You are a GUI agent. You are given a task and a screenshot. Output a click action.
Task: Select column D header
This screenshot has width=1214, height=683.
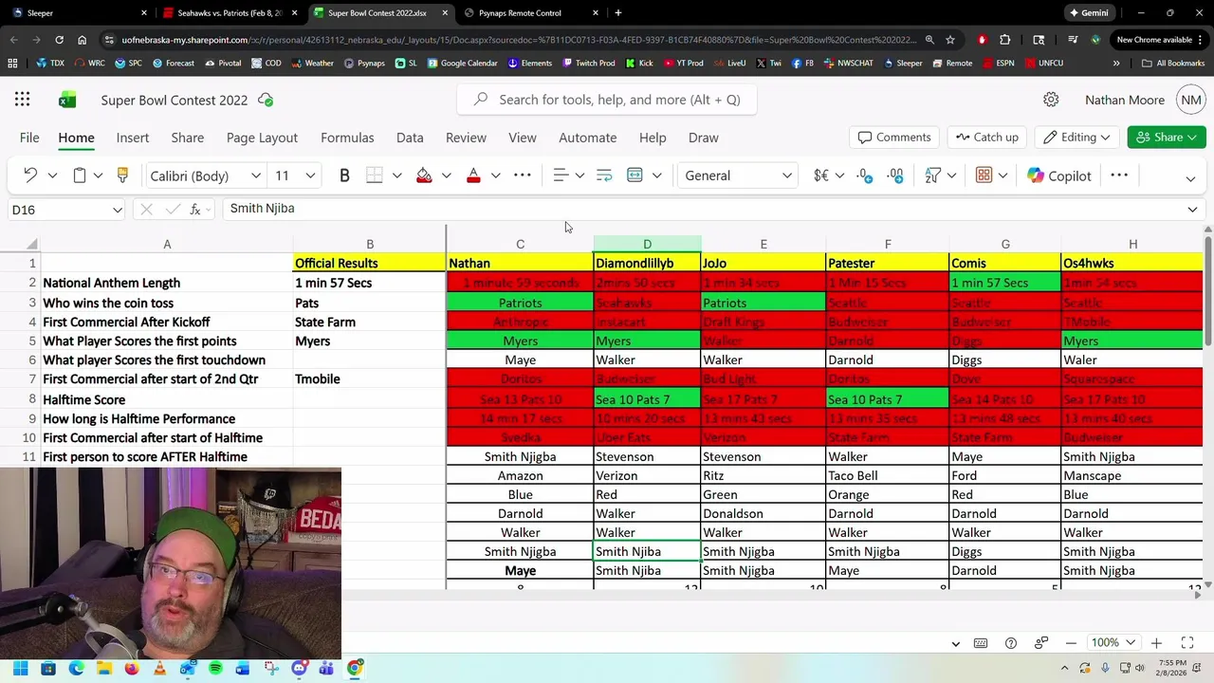point(647,244)
